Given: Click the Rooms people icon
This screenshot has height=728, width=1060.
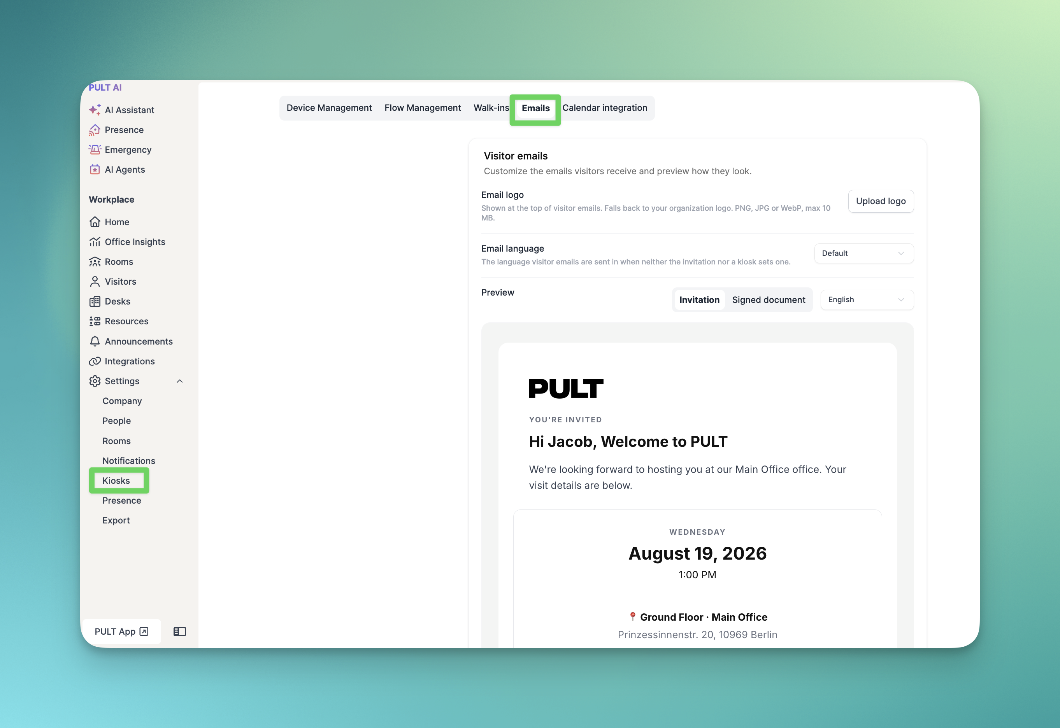Looking at the screenshot, I should 95,262.
